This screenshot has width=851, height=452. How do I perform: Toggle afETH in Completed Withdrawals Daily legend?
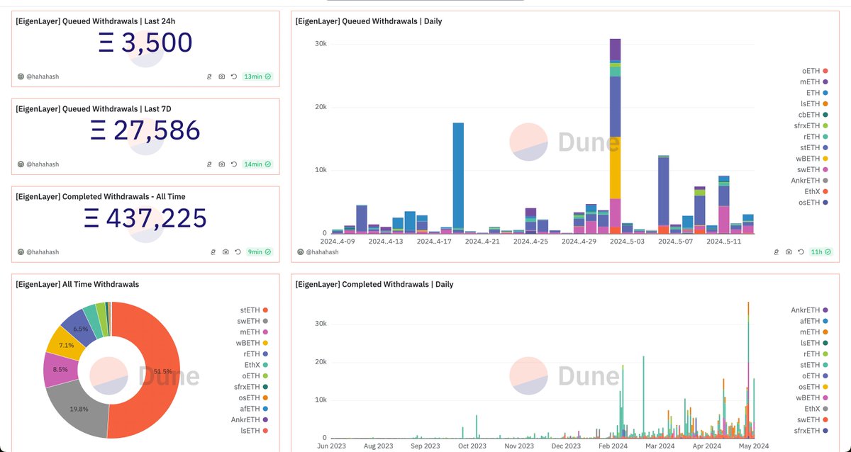[x=815, y=322]
